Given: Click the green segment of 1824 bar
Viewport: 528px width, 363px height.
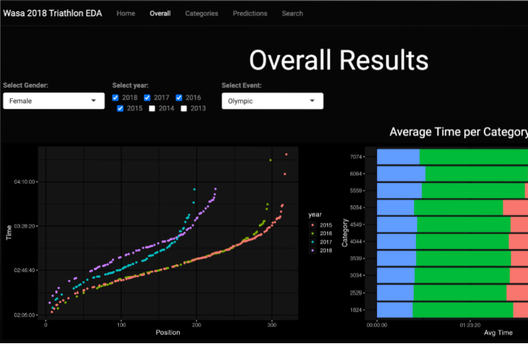Looking at the screenshot, I should click(462, 310).
